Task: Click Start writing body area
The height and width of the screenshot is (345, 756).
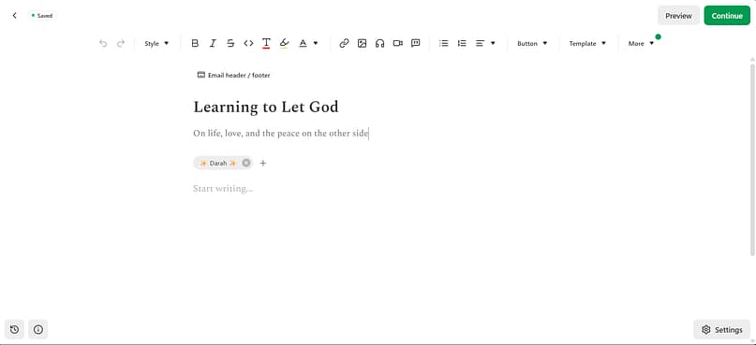Action: click(223, 188)
